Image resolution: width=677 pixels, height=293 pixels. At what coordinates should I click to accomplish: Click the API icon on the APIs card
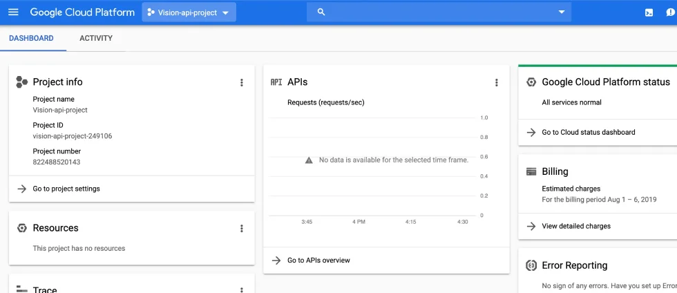(x=276, y=82)
